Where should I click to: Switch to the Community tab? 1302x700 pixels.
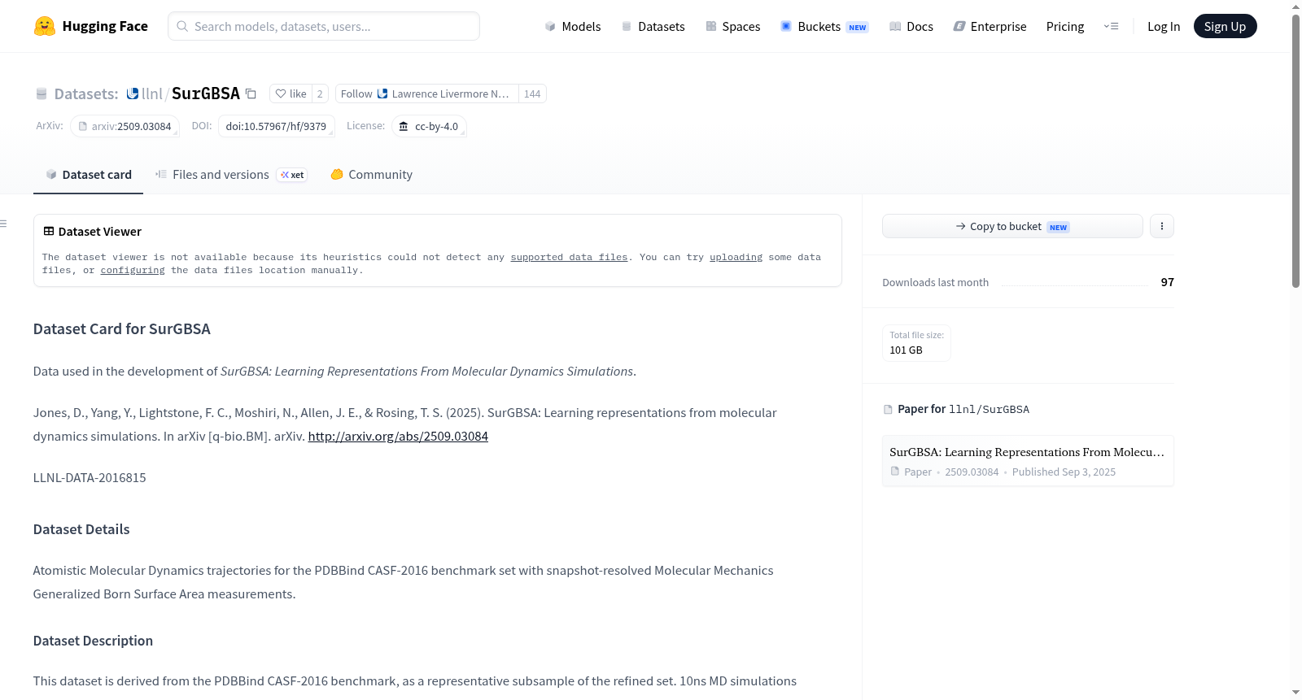(371, 175)
